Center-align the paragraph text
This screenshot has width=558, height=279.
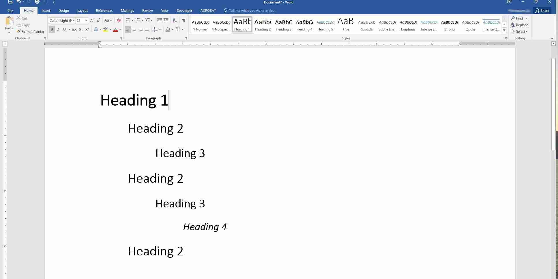click(x=134, y=29)
